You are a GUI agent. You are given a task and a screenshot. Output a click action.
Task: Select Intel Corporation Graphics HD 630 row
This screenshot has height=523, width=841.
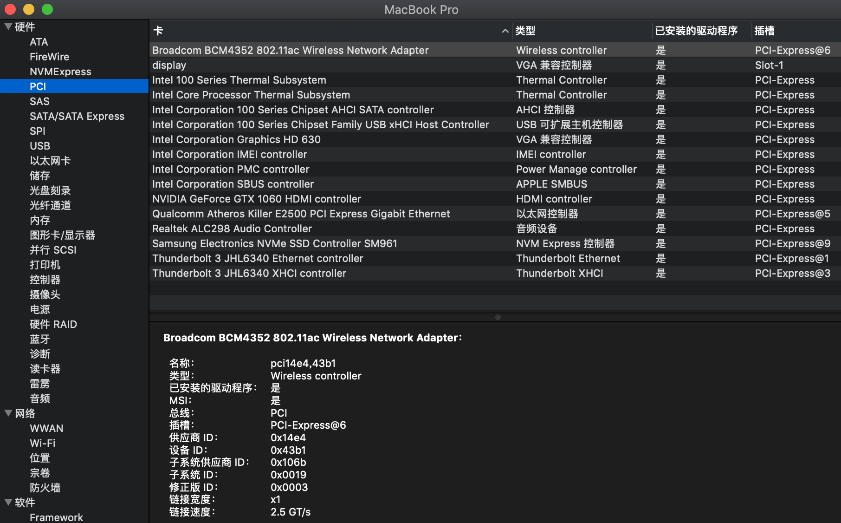pyautogui.click(x=495, y=139)
